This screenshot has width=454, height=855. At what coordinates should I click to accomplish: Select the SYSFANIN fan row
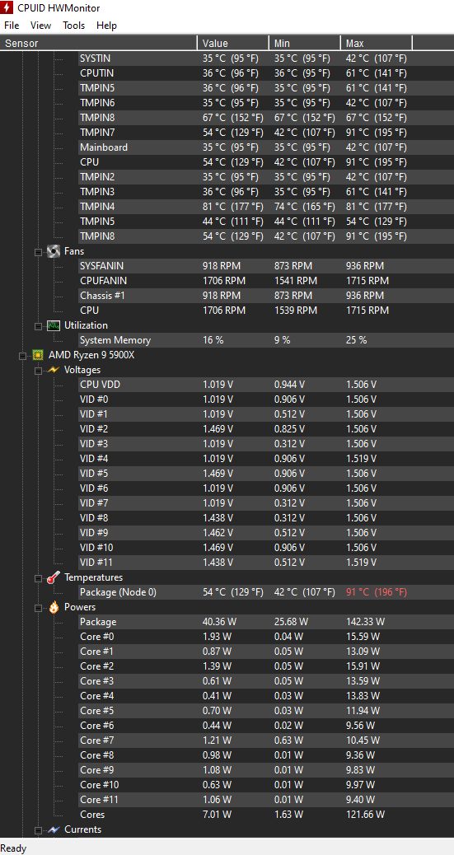(266, 266)
